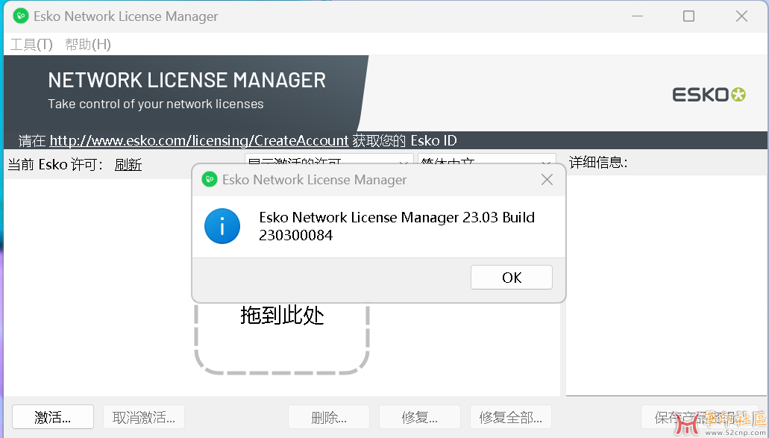The image size is (769, 438).
Task: Click the blue info icon in dialog
Action: click(x=222, y=226)
